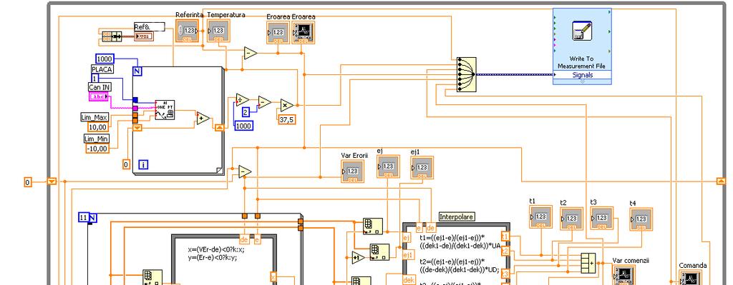The height and width of the screenshot is (285, 733).
Task: Click the Referinta control terminal
Action: coord(187,31)
